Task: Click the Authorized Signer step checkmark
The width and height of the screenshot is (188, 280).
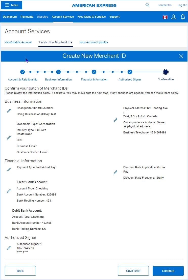Action: click(130, 72)
